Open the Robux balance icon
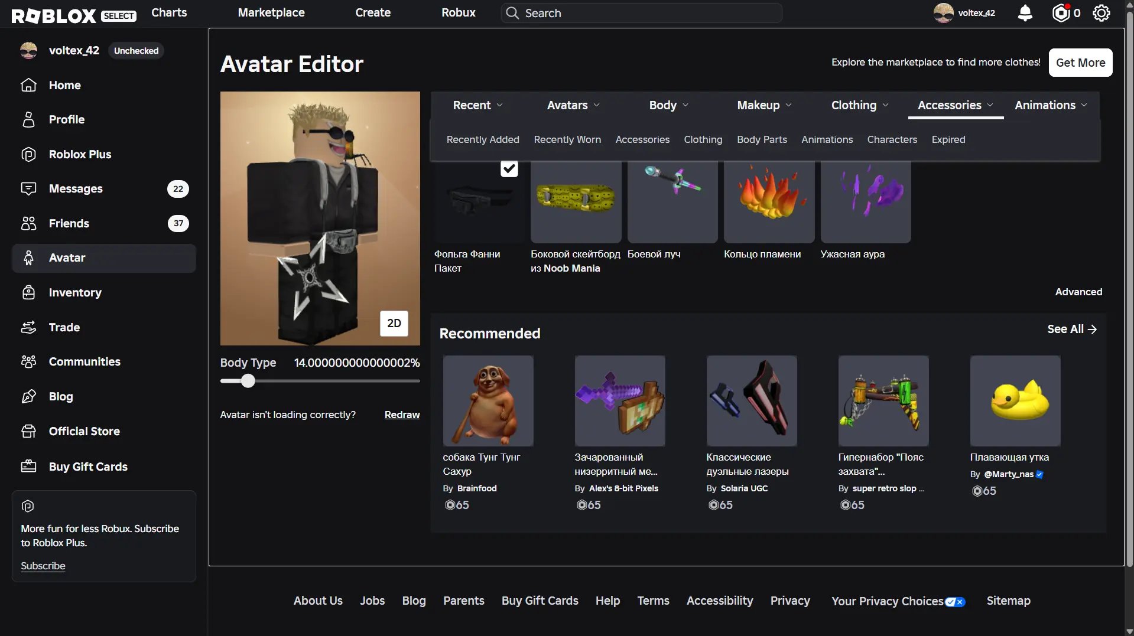This screenshot has width=1134, height=636. pos(1061,13)
